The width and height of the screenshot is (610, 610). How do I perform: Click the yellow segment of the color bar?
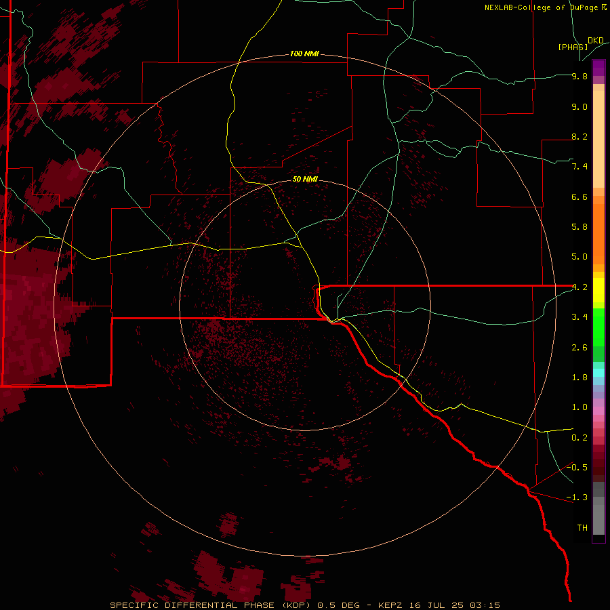click(598, 290)
